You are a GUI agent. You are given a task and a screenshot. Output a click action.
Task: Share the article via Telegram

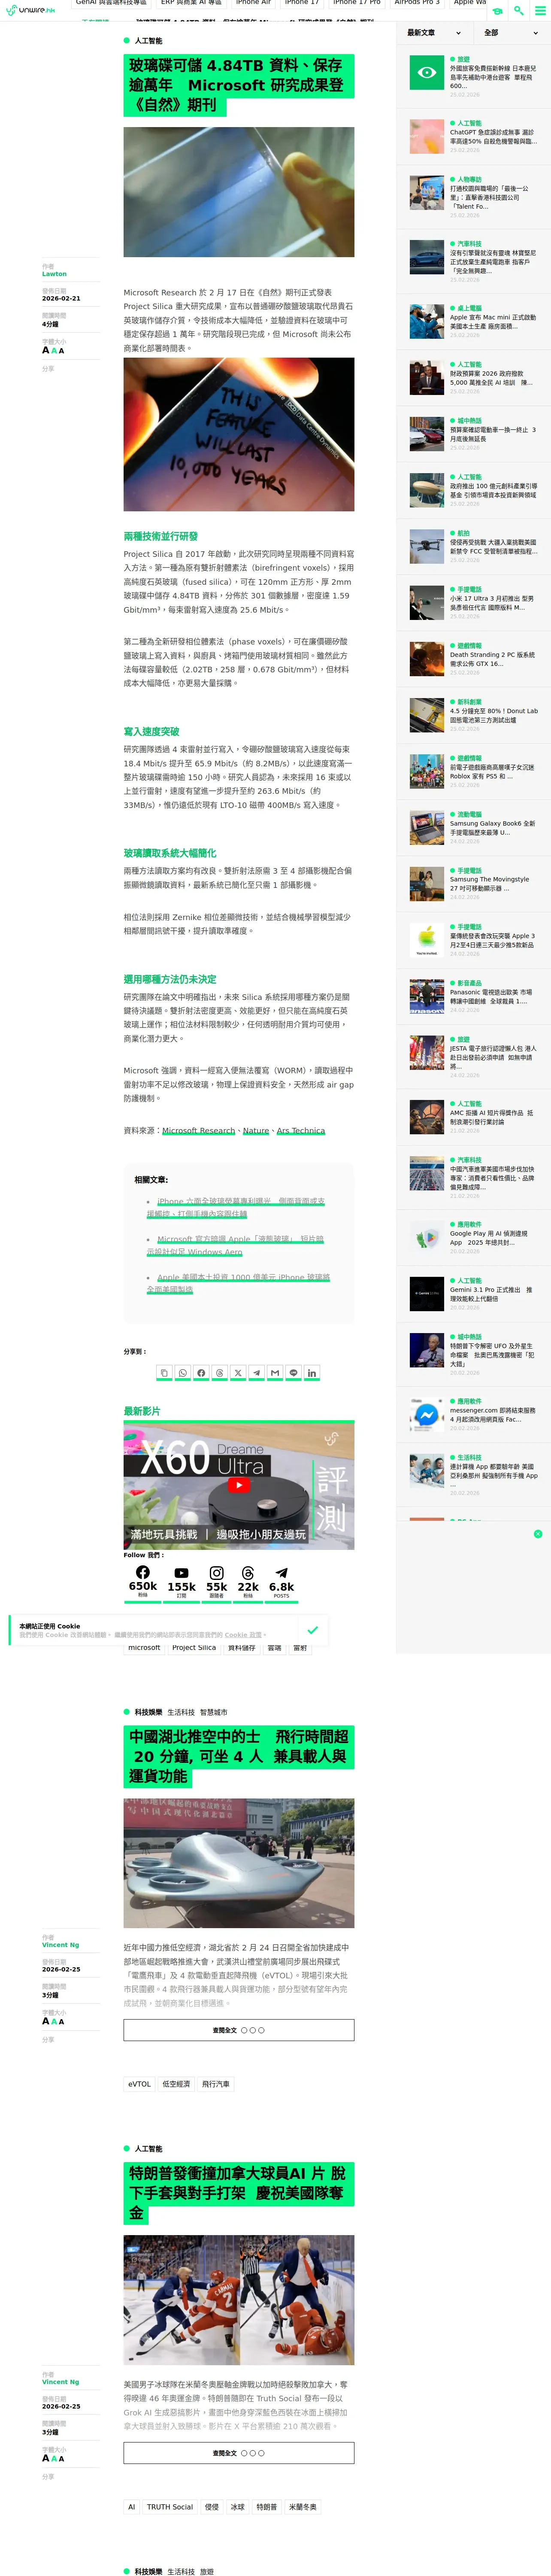point(256,1372)
